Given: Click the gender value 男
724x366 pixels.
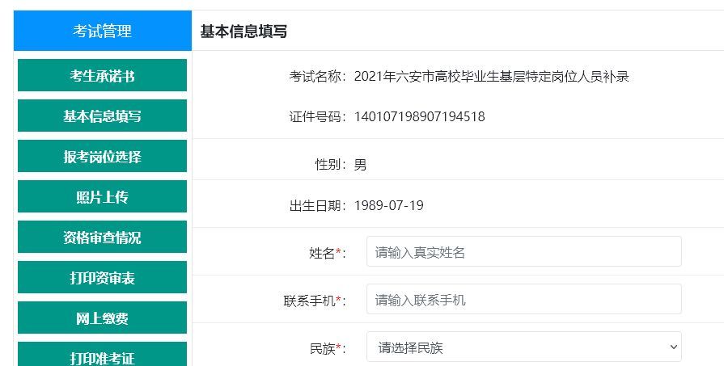Looking at the screenshot, I should coord(360,165).
